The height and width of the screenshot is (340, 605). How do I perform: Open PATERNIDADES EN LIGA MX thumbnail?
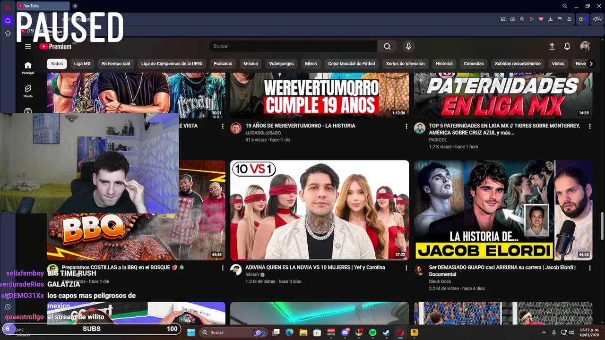coord(503,95)
